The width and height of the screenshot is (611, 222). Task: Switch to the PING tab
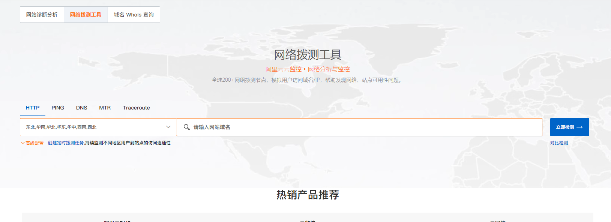(58, 108)
